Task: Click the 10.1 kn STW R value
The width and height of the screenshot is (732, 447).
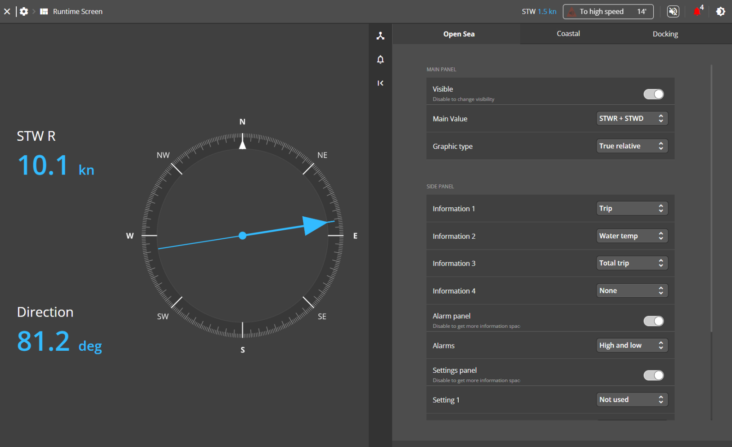Action: point(56,165)
